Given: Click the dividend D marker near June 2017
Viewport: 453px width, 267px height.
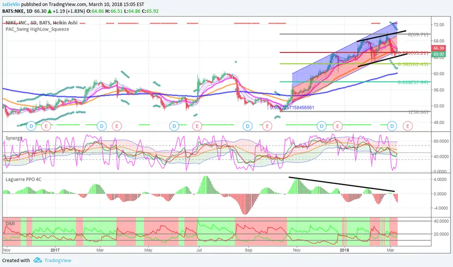Looking at the screenshot, I should click(x=174, y=126).
